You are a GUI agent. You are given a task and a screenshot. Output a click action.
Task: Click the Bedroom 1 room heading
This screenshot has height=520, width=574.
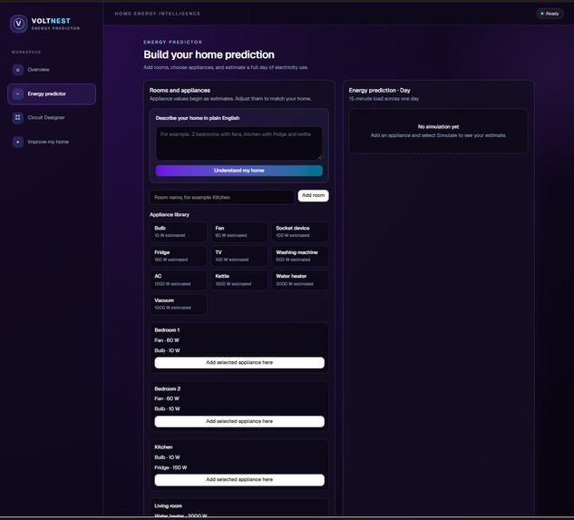167,330
